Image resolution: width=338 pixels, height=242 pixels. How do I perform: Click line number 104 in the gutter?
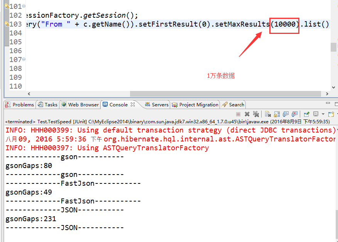click(x=16, y=33)
